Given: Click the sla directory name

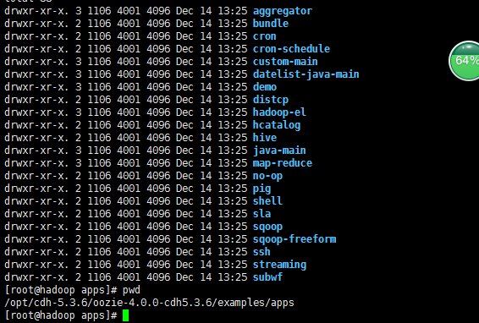Looking at the screenshot, I should [262, 214].
